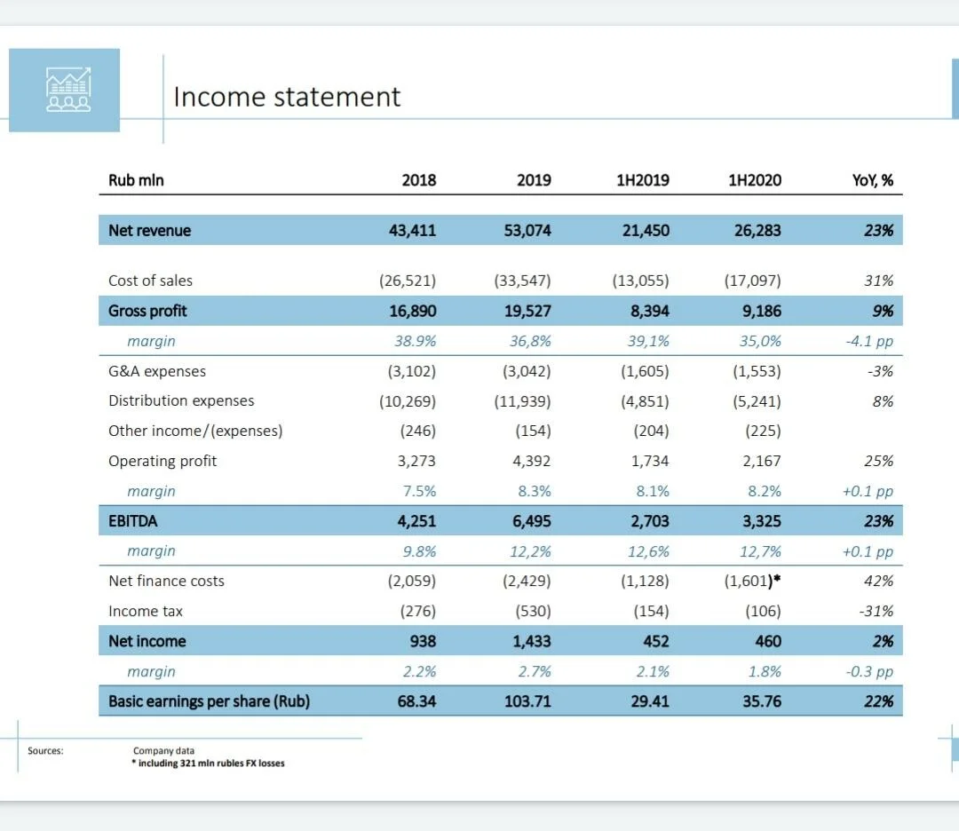The image size is (959, 831).
Task: Click Net revenue 1H2019 value 21,450
Action: [x=646, y=231]
